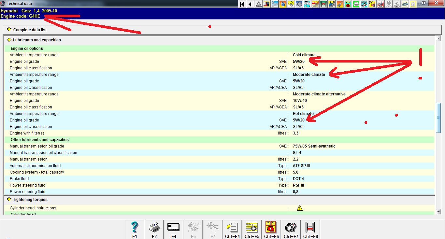The image size is (445, 239).
Task: Click the 'ATF SP-III' fluid type value
Action: pyautogui.click(x=301, y=166)
